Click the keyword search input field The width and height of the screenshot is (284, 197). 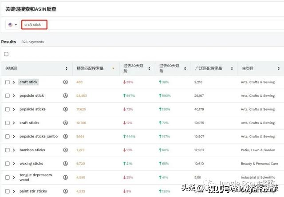coord(153,25)
